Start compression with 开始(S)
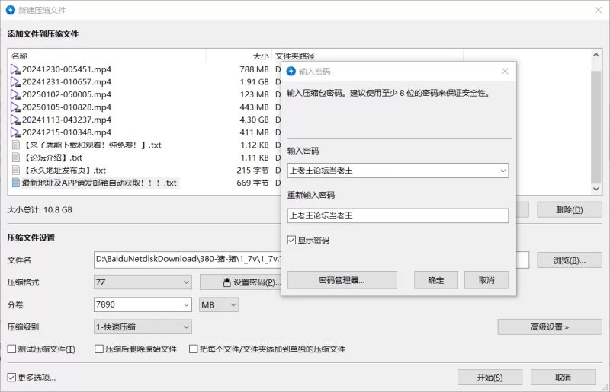The height and width of the screenshot is (392, 610). [490, 378]
